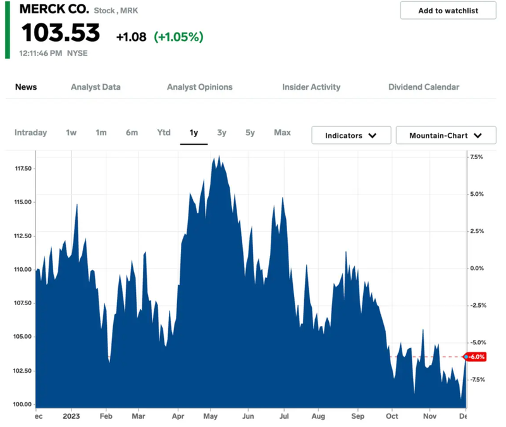506x427 pixels.
Task: Select the 1y chart range
Action: point(194,133)
